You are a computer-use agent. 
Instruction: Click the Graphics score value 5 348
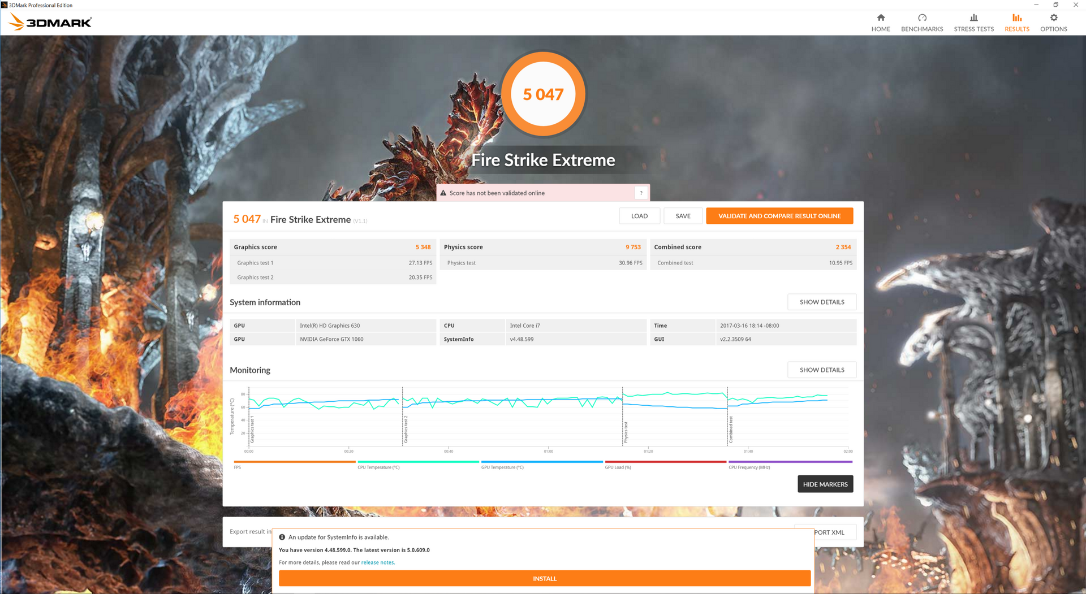pos(423,247)
